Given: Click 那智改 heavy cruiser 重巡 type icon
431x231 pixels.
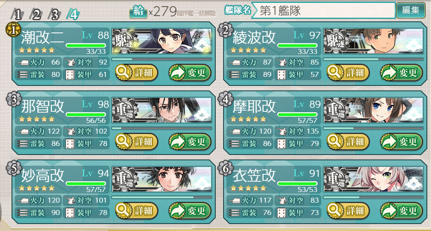Looking at the screenshot, I should 123,111.
